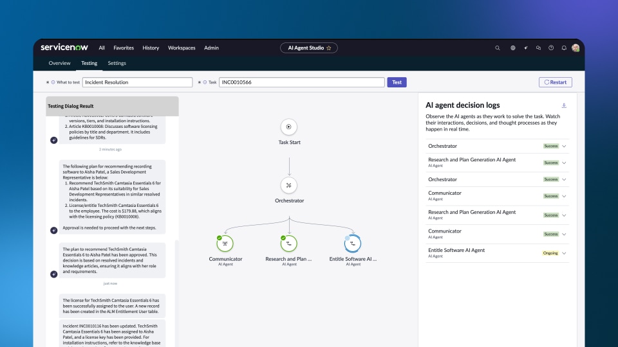Screen dimensions: 618x347
Task: Click the Restart button
Action: (x=555, y=82)
